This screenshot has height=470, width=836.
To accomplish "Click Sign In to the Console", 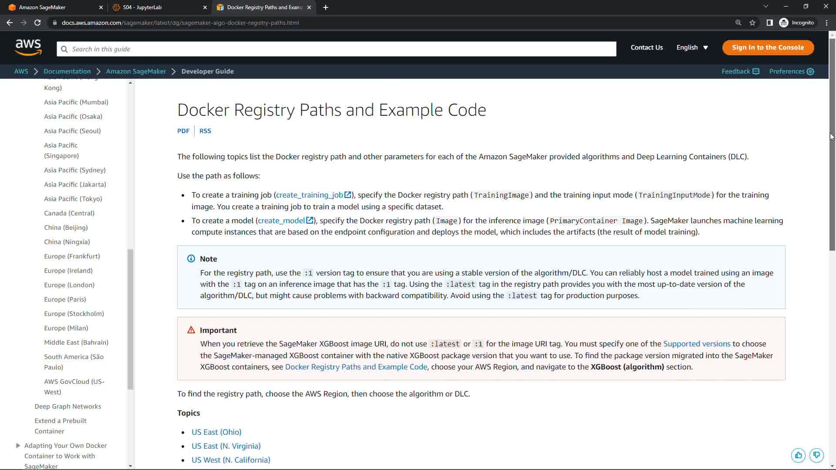I will click(x=768, y=47).
